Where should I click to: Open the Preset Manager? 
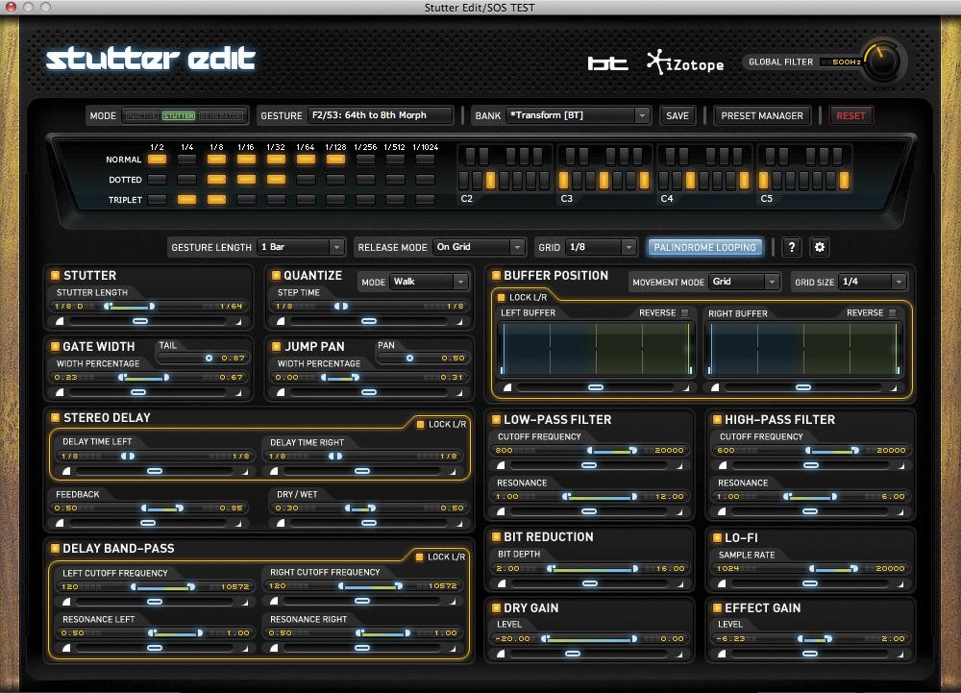762,115
